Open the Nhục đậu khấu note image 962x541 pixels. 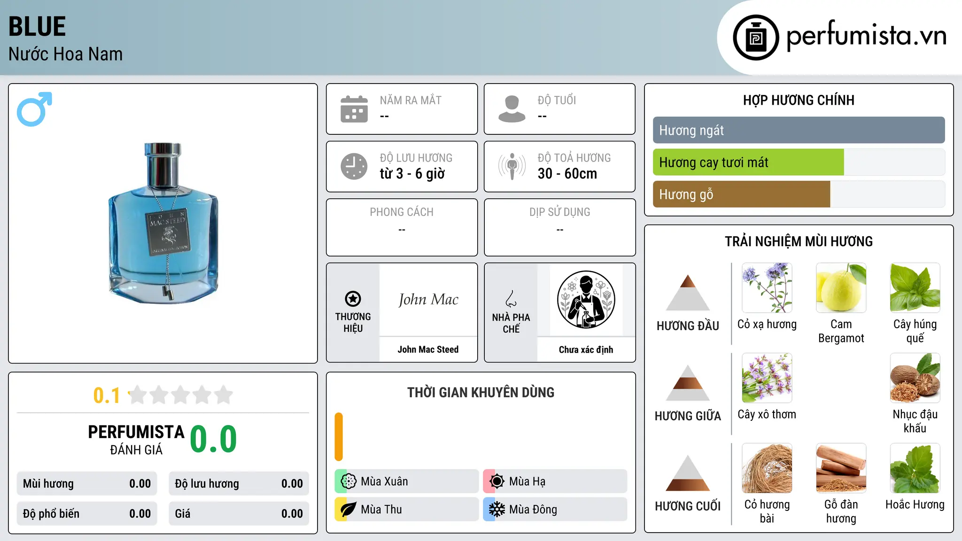tap(915, 378)
